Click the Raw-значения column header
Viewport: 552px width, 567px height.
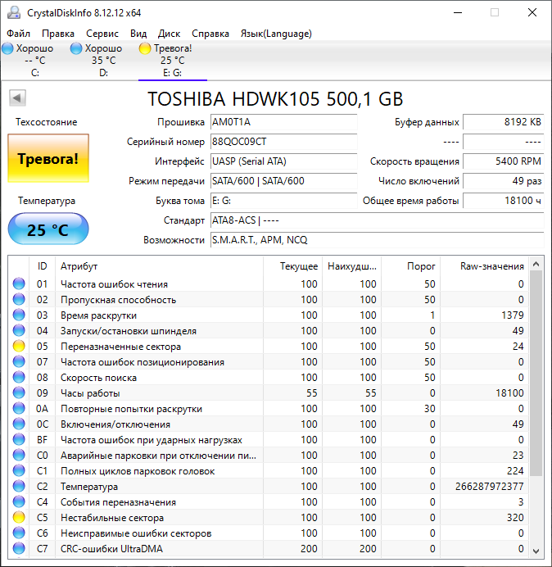point(484,266)
